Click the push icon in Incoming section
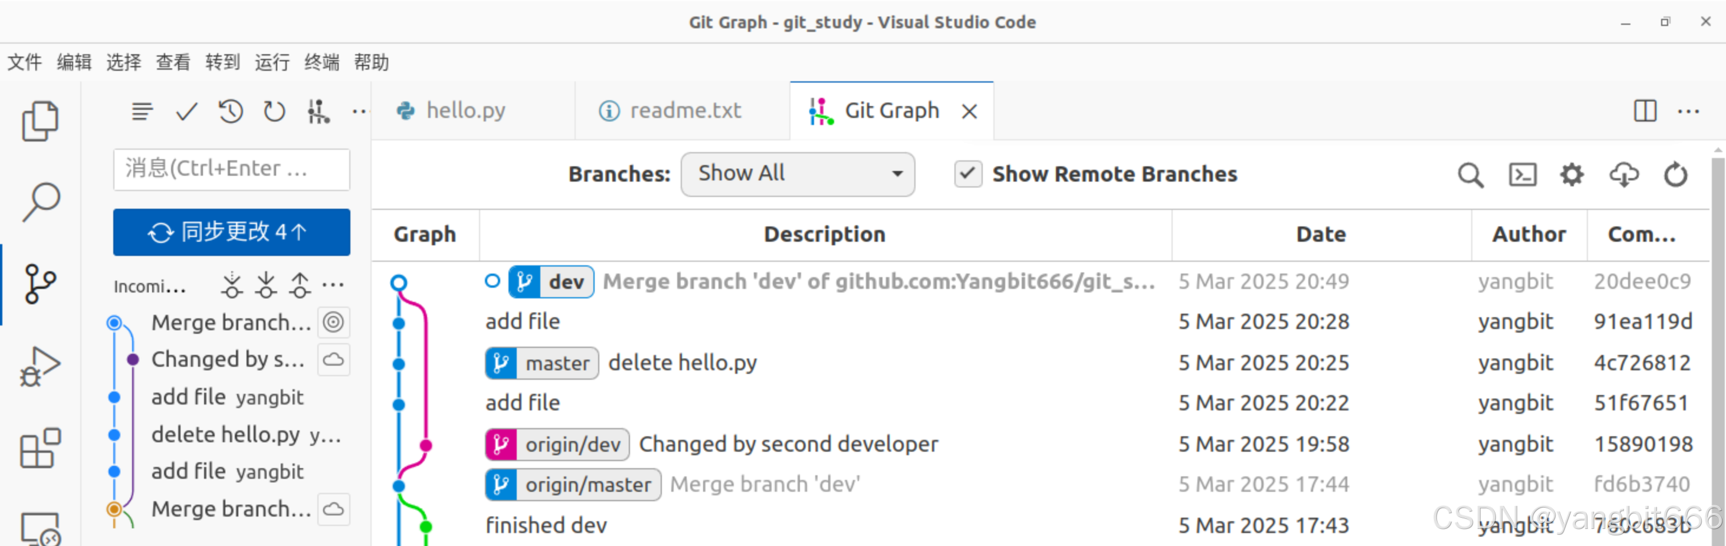The width and height of the screenshot is (1726, 546). click(x=300, y=285)
